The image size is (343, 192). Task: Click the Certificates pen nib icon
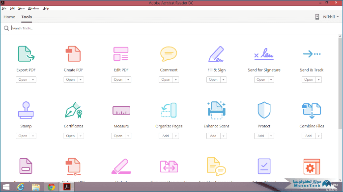point(74,110)
